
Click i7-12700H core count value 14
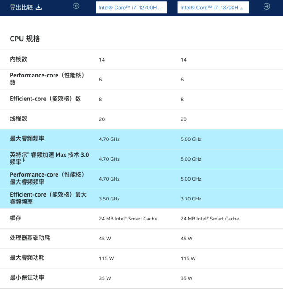coord(102,60)
